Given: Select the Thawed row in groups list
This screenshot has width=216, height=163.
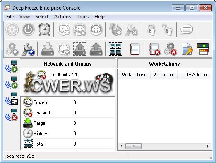Looking at the screenshot, I should (x=67, y=113).
